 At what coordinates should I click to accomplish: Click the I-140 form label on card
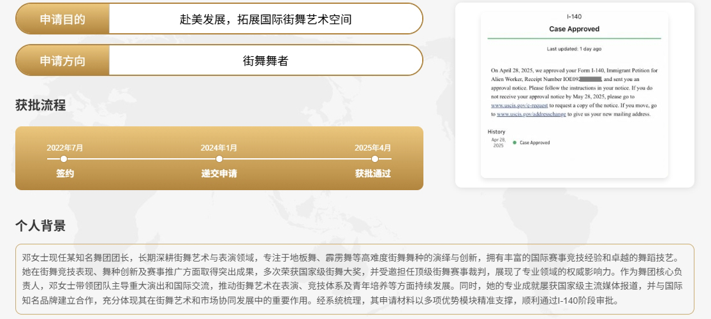[574, 17]
